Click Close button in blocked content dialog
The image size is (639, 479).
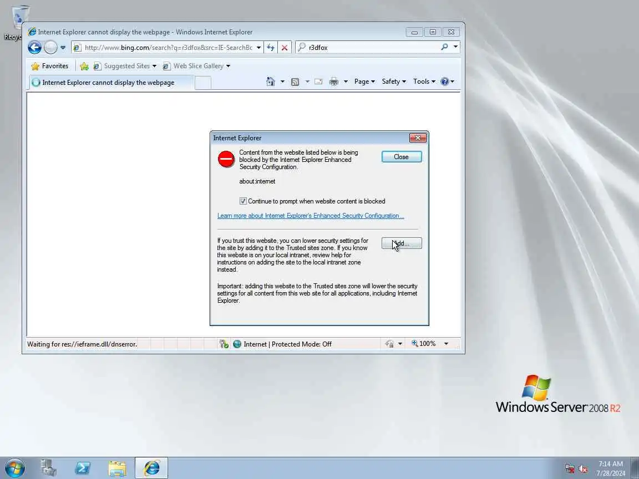402,157
